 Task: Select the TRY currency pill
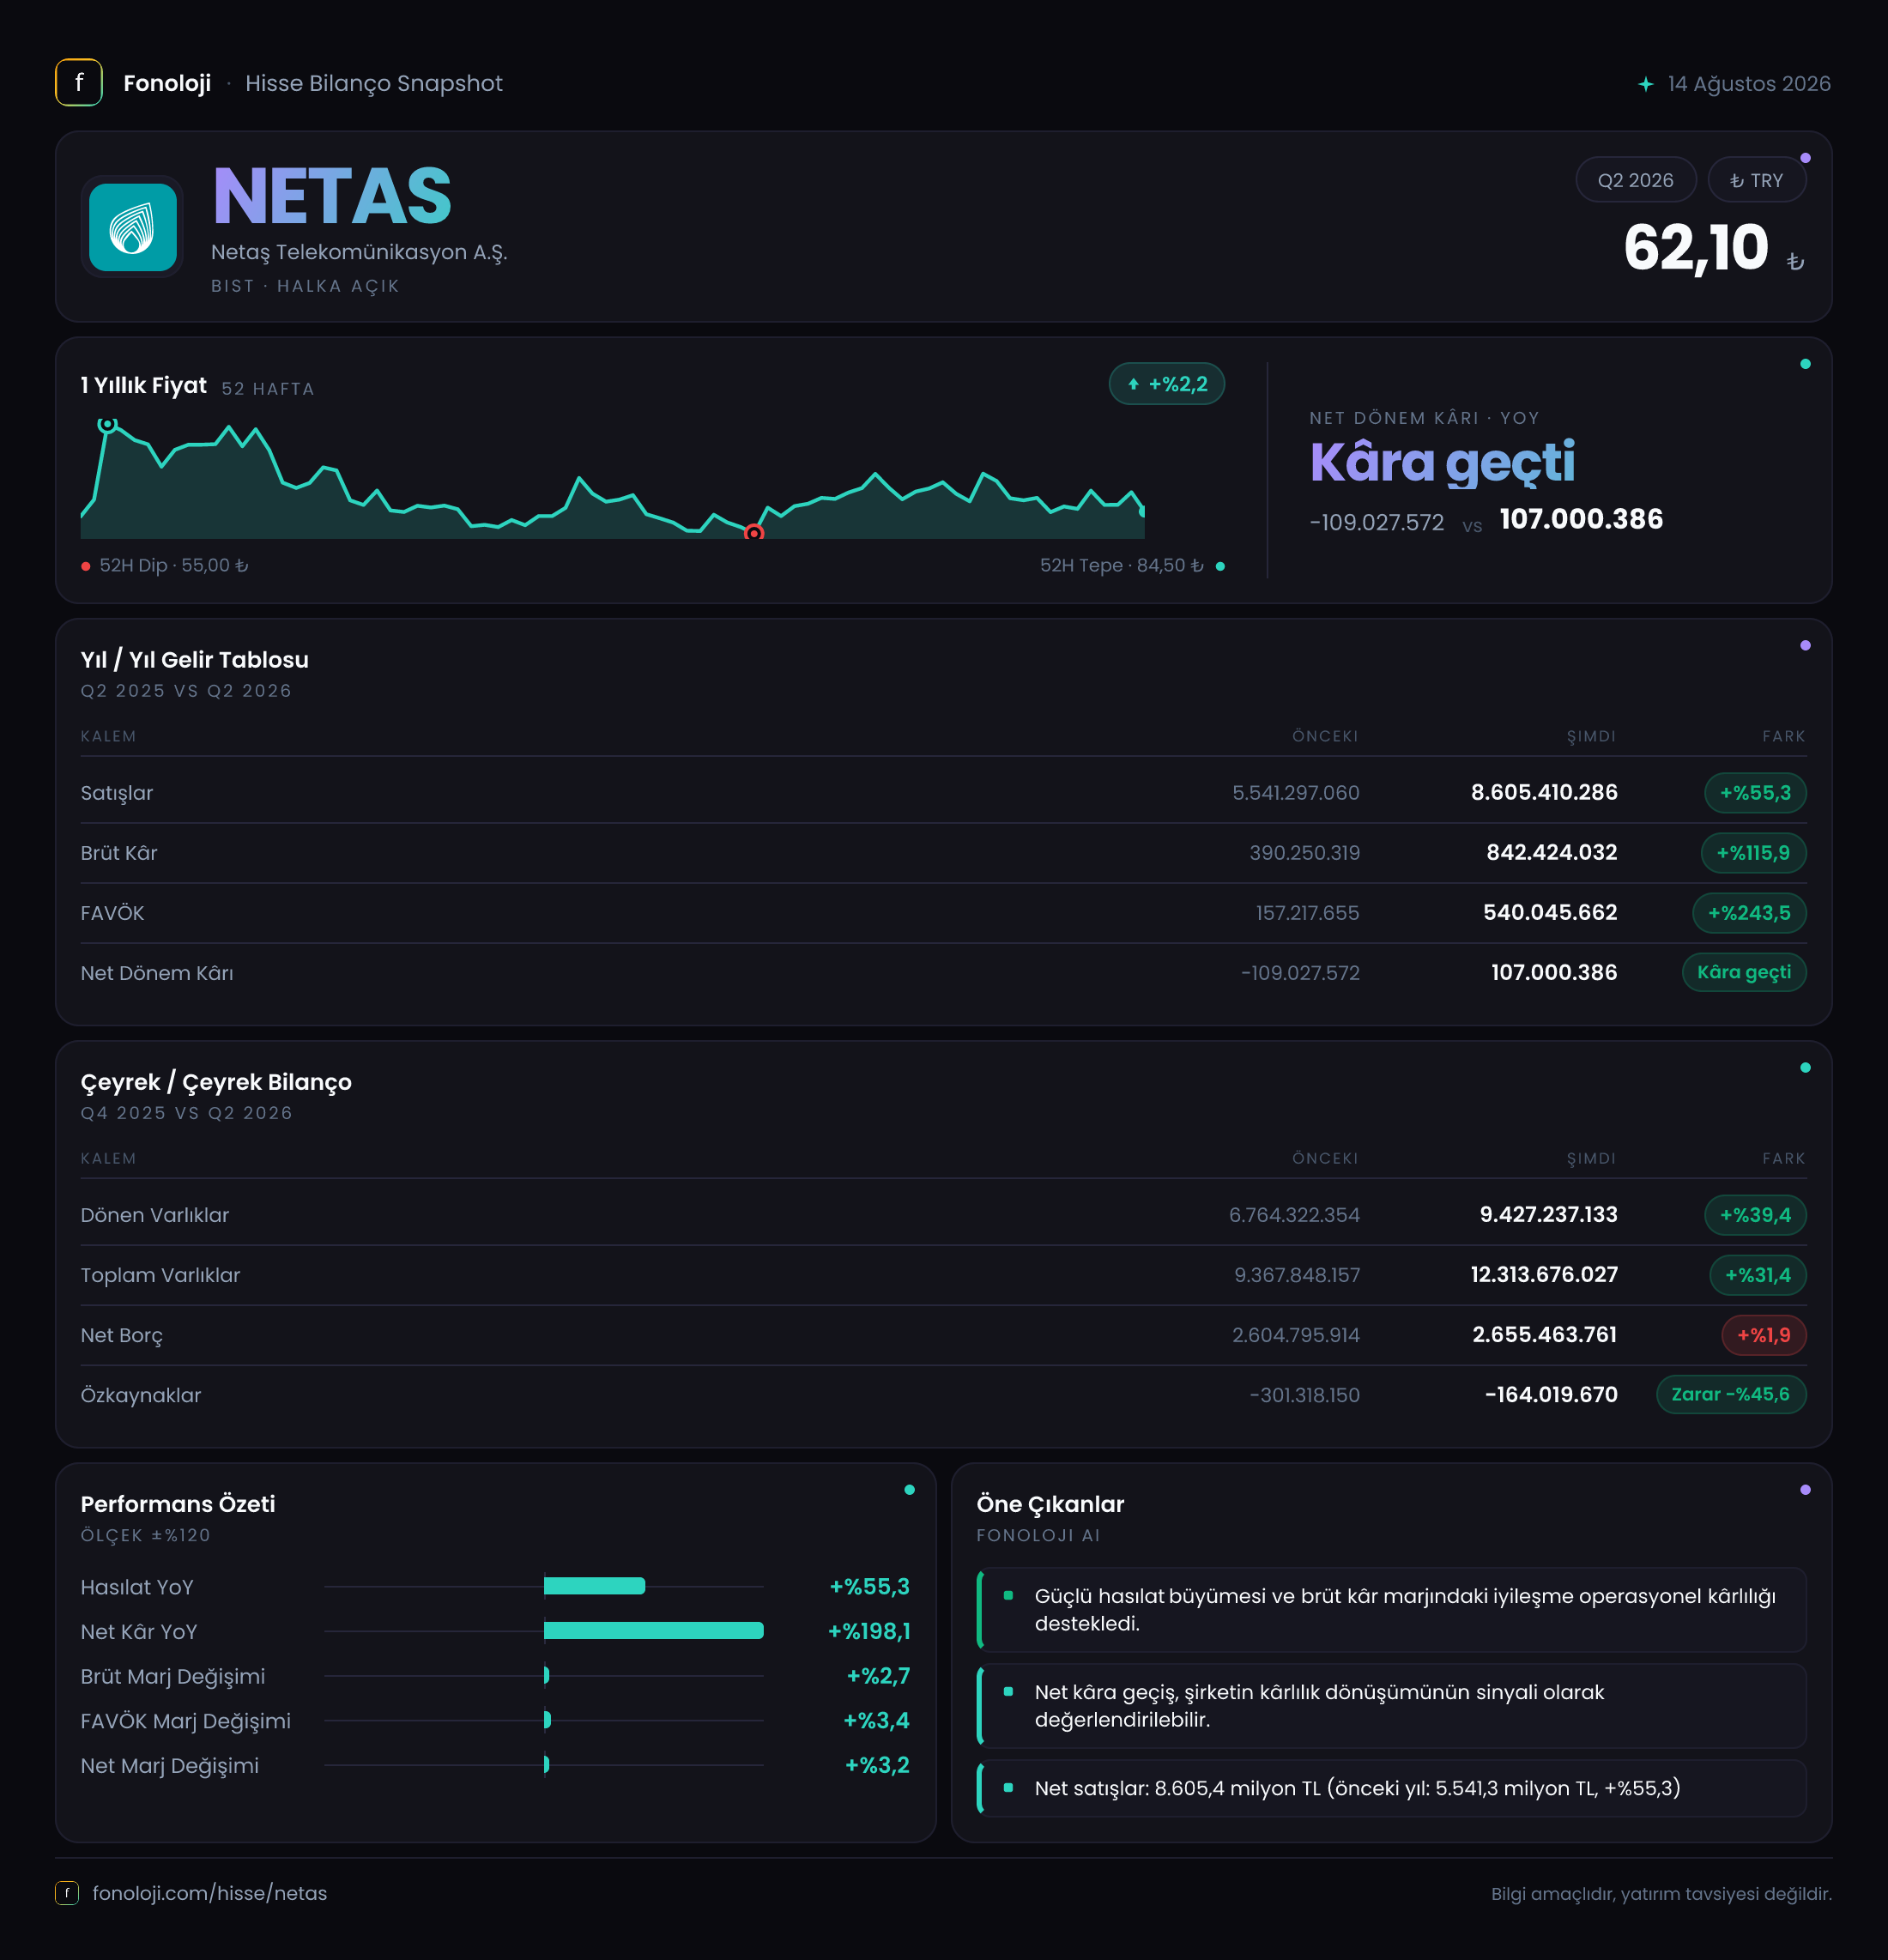(1756, 181)
